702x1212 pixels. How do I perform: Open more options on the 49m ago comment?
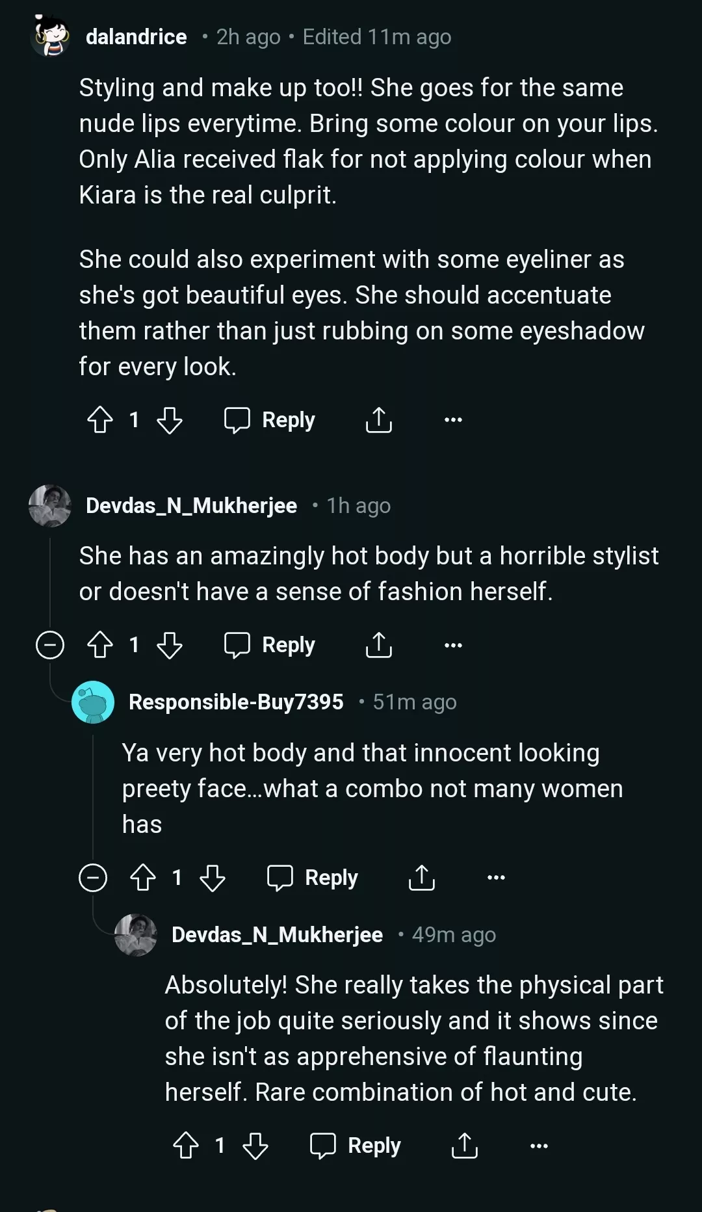[x=539, y=1146]
